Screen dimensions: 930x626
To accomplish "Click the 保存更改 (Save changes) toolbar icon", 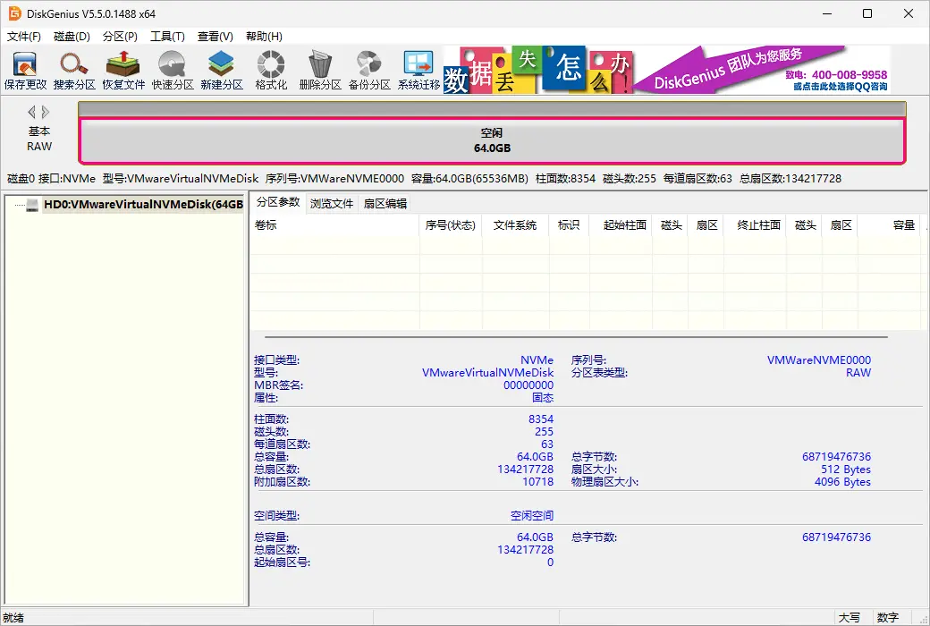I will click(x=25, y=70).
